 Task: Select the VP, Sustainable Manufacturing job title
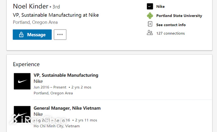pos(66,75)
